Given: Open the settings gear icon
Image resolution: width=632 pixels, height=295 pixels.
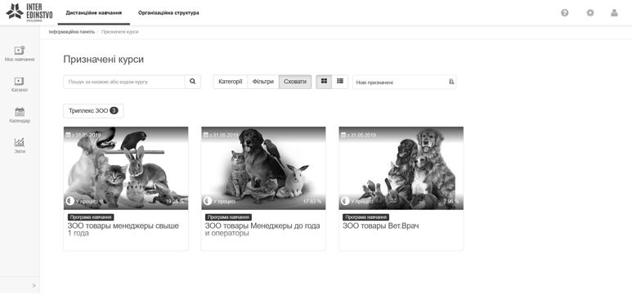Looking at the screenshot, I should click(x=590, y=13).
